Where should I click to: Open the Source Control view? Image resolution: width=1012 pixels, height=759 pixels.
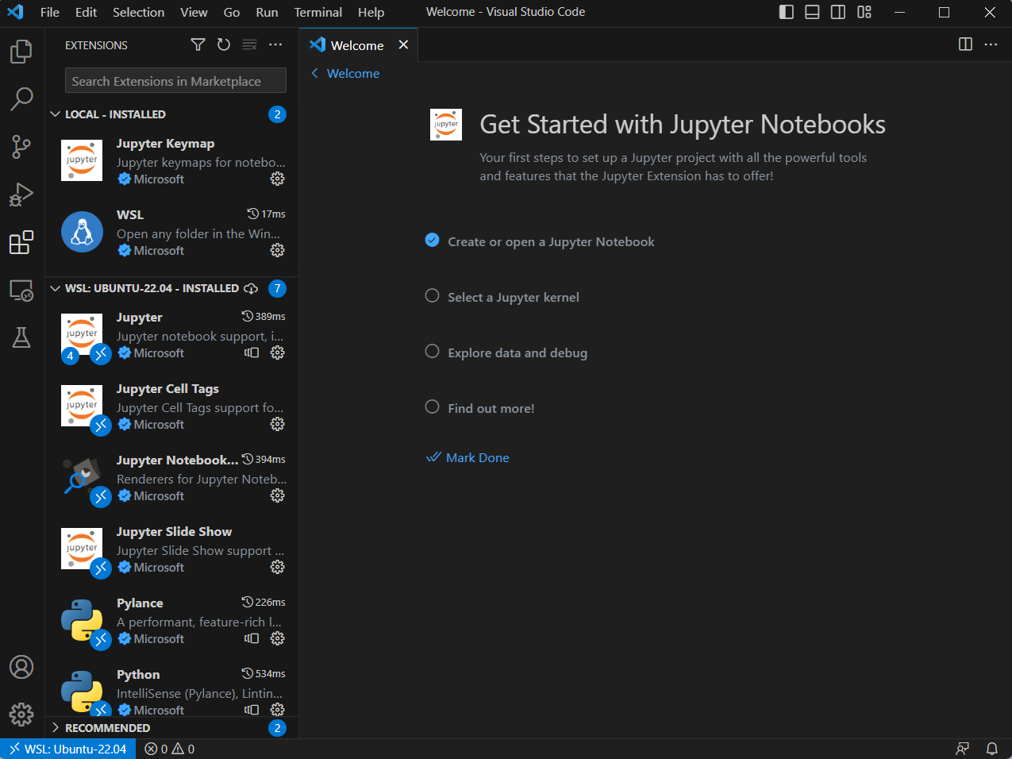(x=21, y=147)
